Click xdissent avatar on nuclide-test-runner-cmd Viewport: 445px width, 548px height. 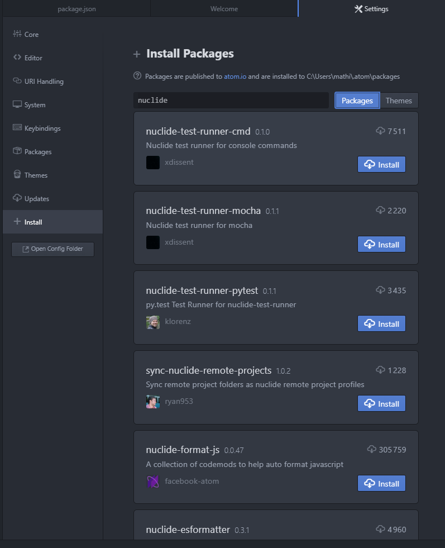(x=153, y=163)
